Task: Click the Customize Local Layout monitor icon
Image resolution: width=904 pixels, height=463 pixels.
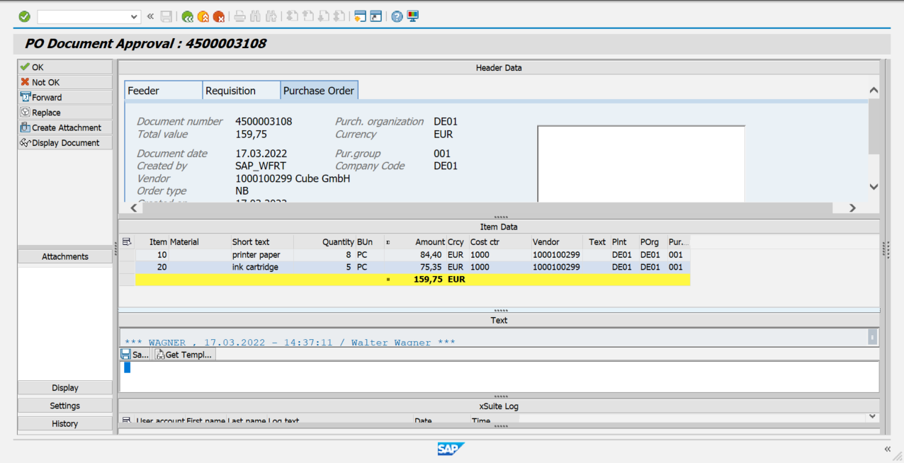Action: 413,16
